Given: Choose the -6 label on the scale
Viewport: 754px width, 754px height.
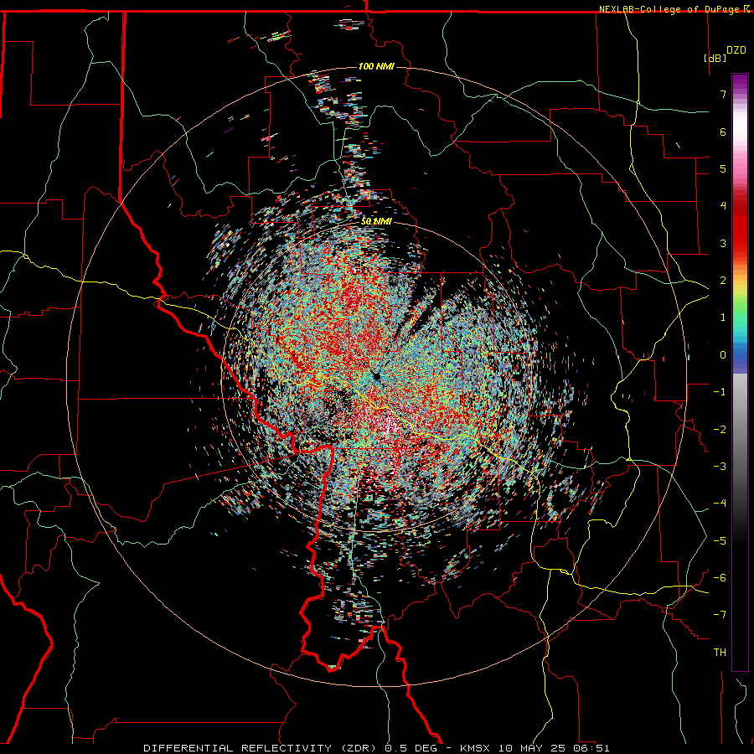Looking at the screenshot, I should (720, 578).
